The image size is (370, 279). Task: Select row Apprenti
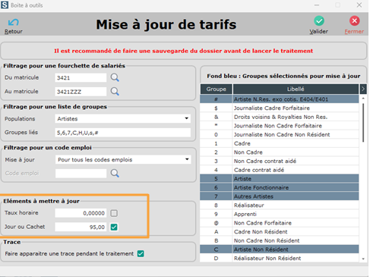click(280, 214)
